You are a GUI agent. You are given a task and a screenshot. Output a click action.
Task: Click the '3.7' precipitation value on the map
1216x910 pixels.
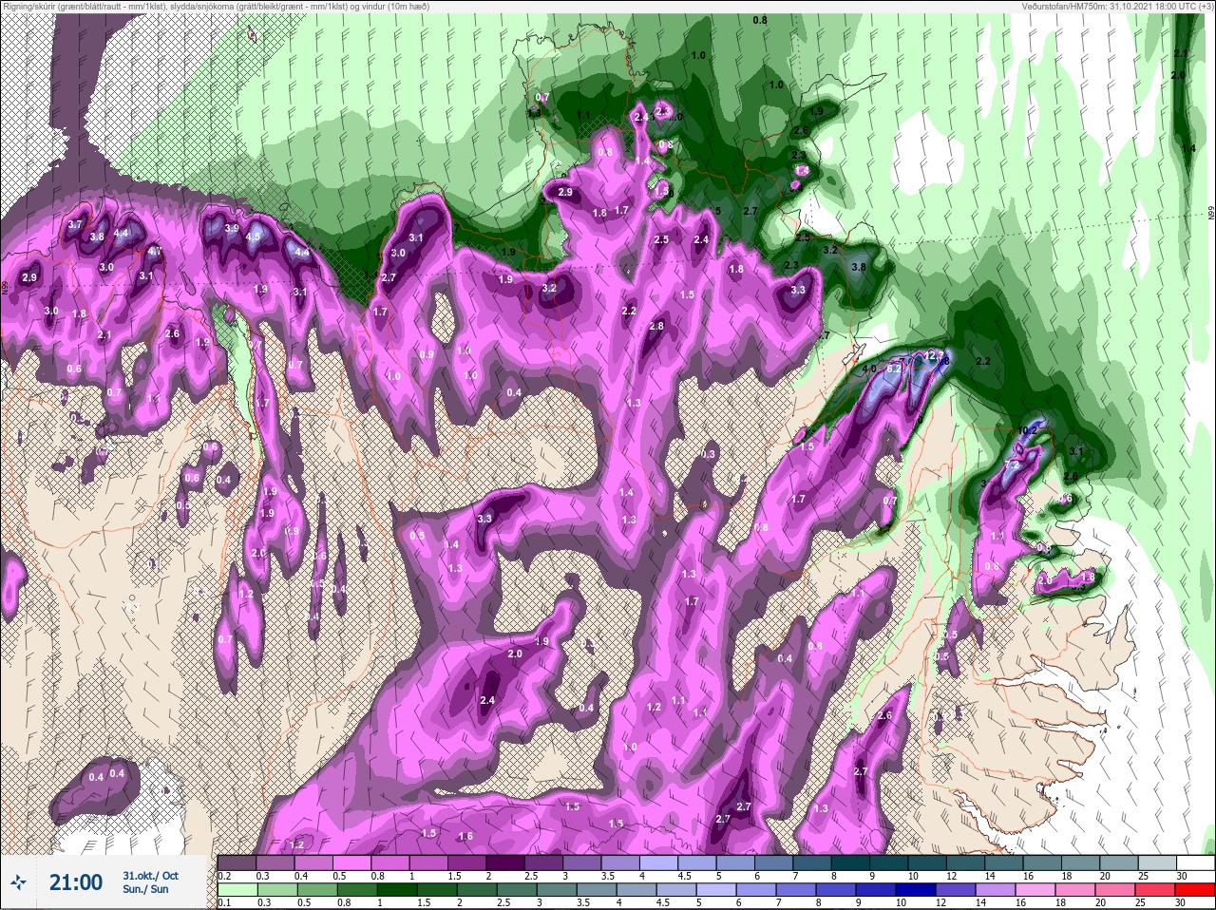pyautogui.click(x=75, y=224)
